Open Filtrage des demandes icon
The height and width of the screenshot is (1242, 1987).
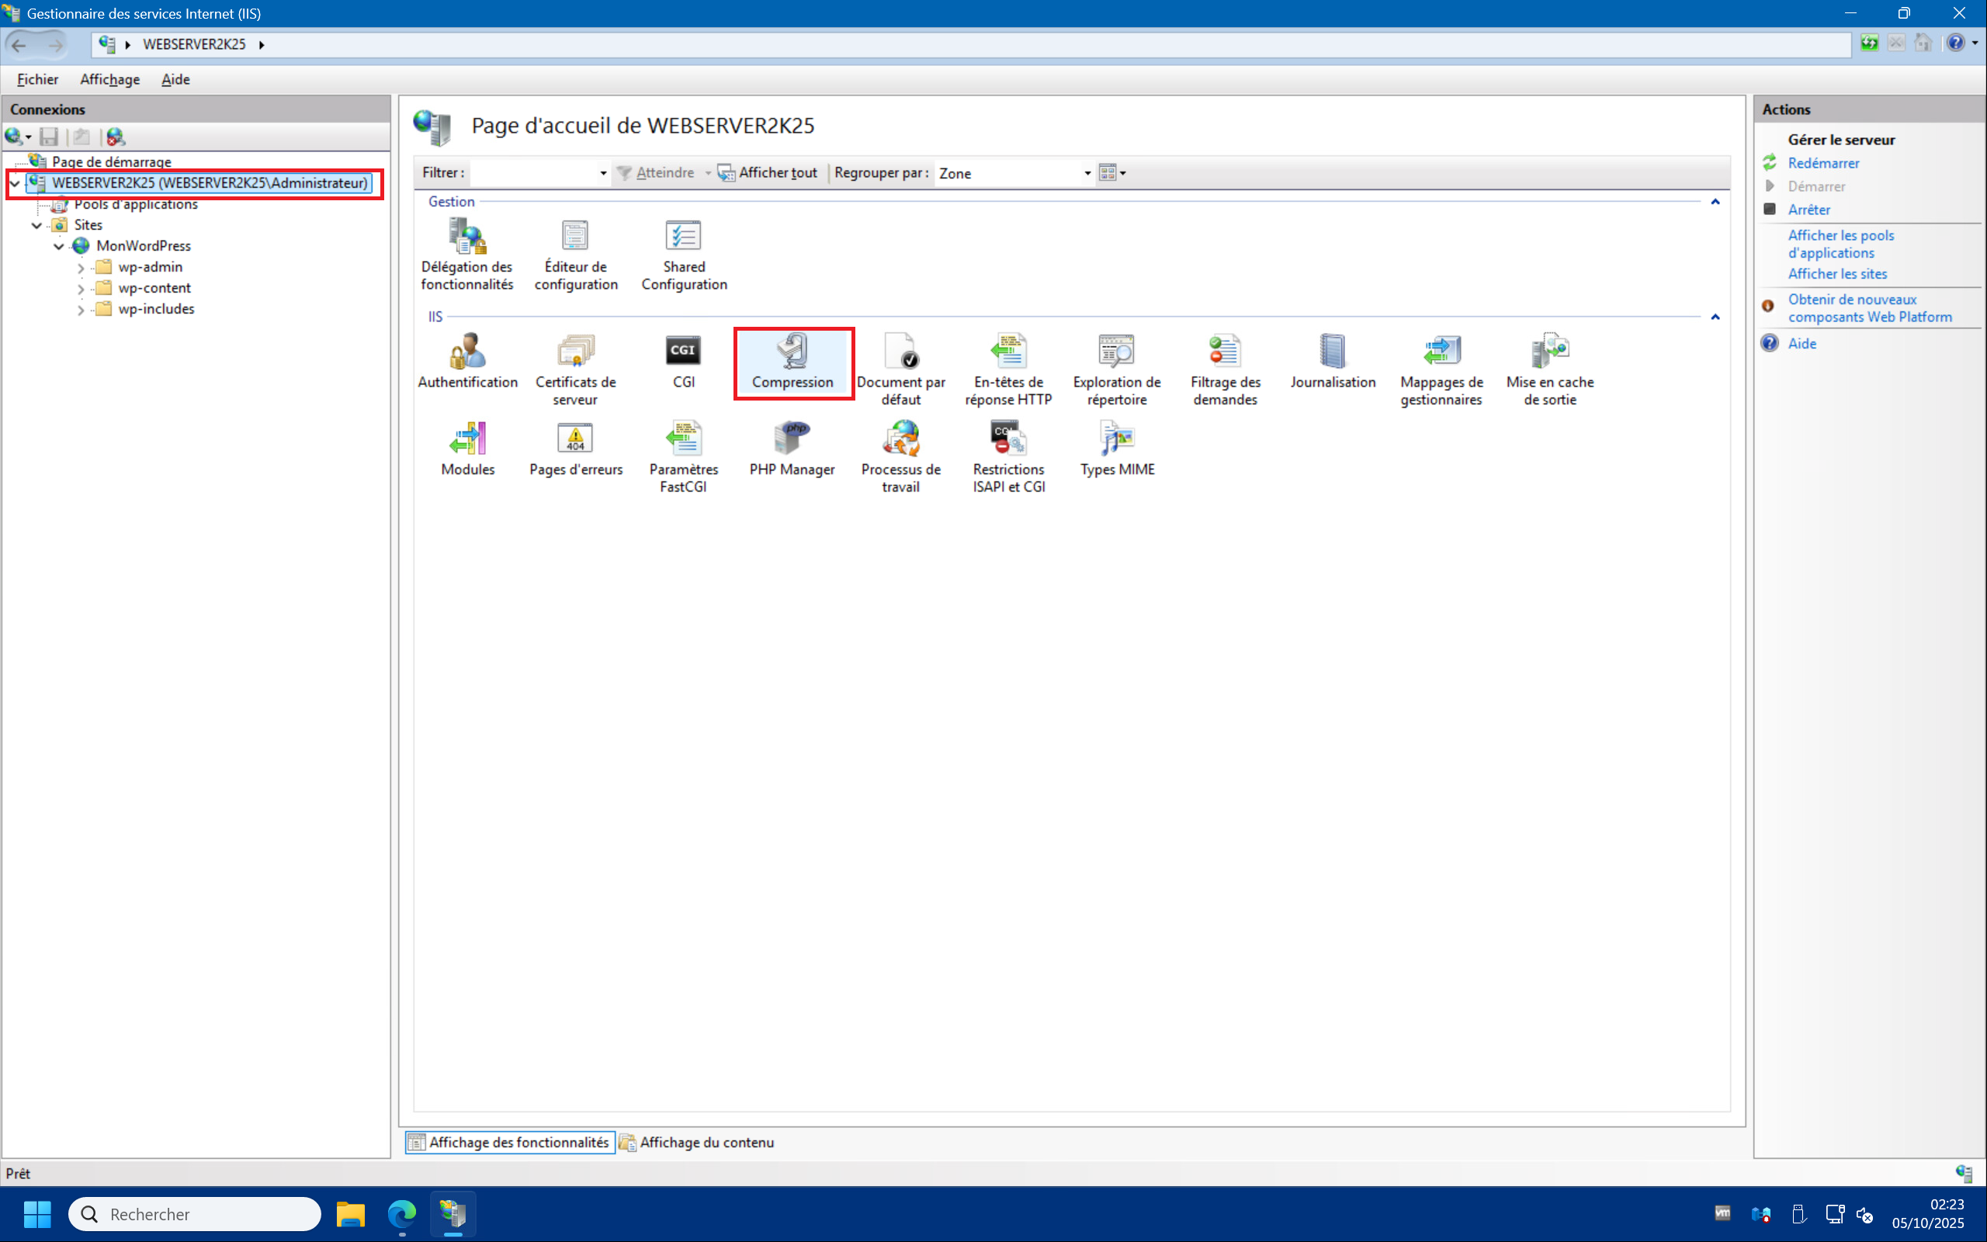pos(1224,369)
